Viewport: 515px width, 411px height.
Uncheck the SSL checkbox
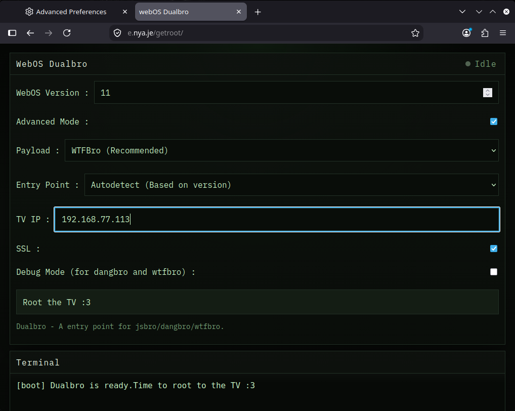point(494,249)
